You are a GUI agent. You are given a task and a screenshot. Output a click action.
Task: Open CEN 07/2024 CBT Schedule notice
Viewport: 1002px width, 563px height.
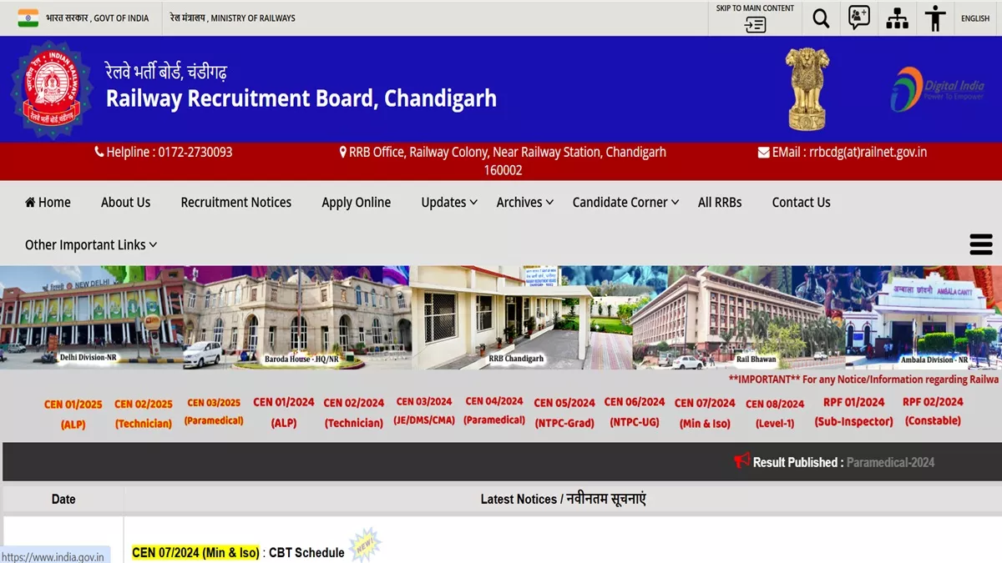point(238,552)
